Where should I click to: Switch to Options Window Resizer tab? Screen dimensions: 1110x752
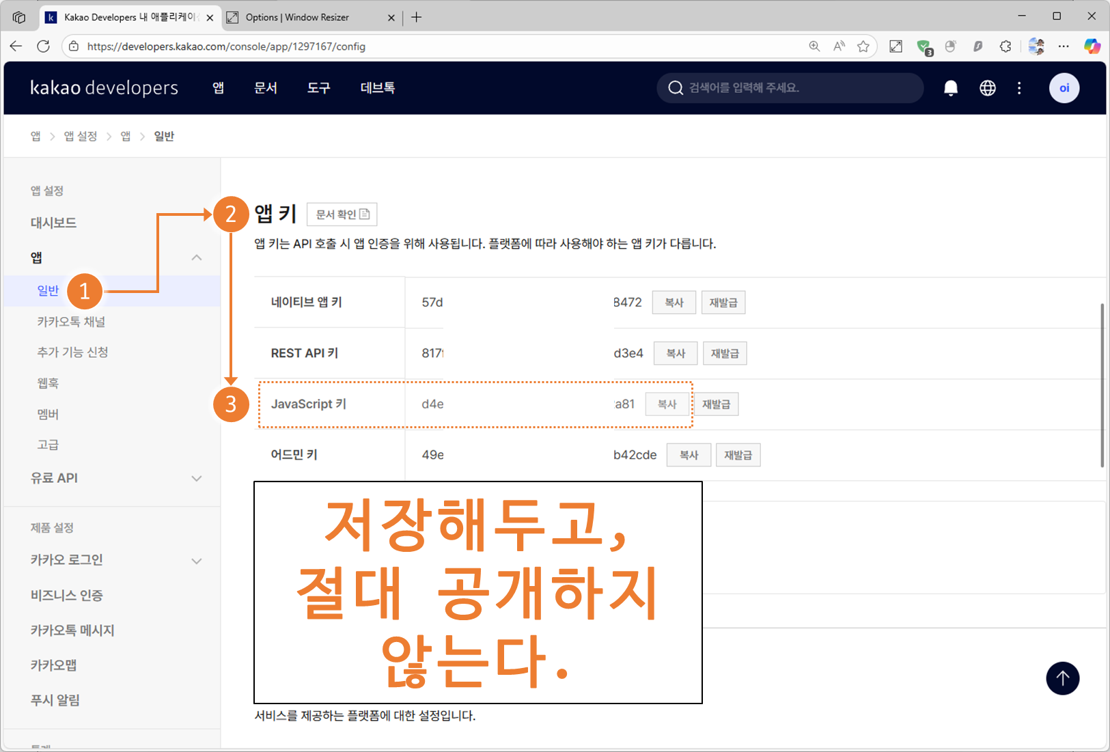point(311,17)
